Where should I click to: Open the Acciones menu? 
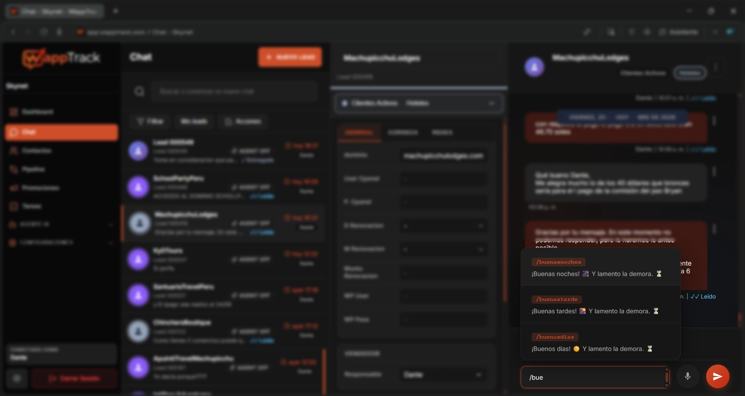[x=243, y=122]
